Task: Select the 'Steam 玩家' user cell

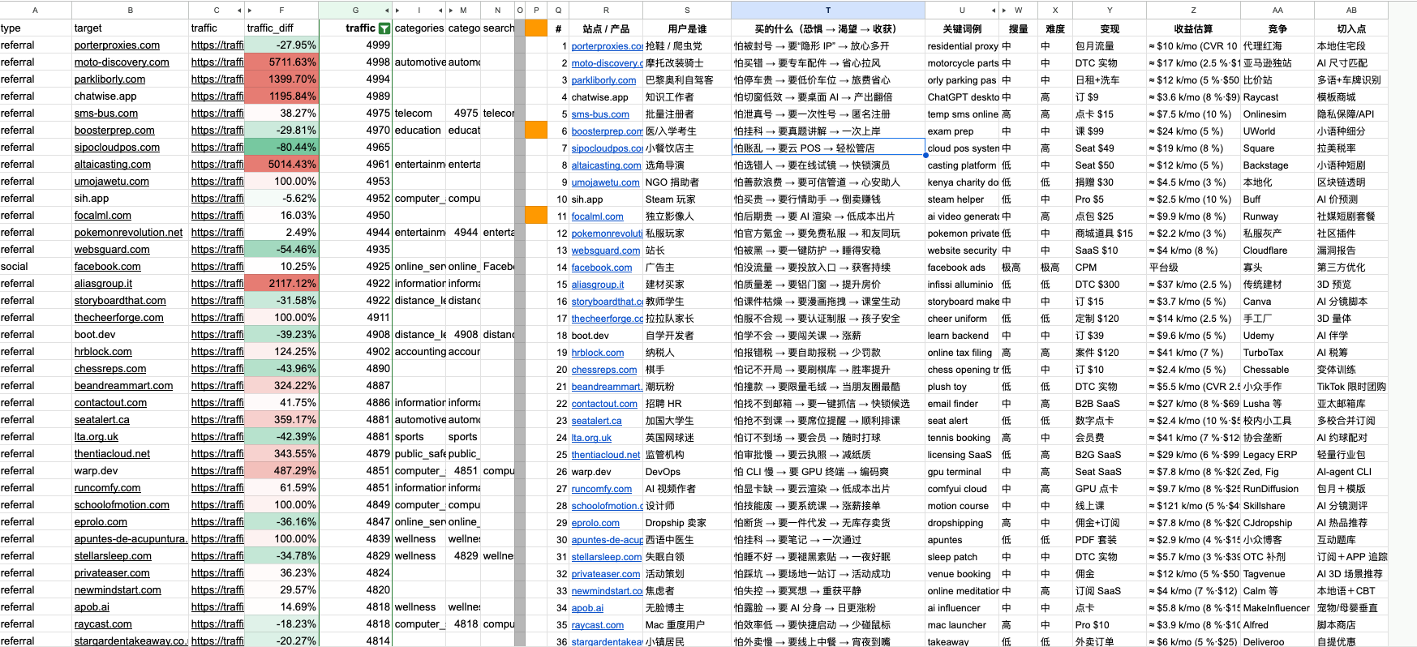Action: (x=687, y=199)
